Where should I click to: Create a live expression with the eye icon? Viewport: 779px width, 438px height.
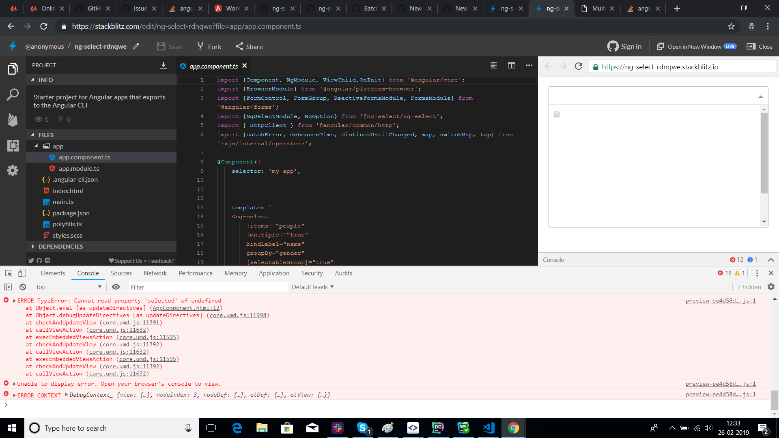tap(116, 287)
